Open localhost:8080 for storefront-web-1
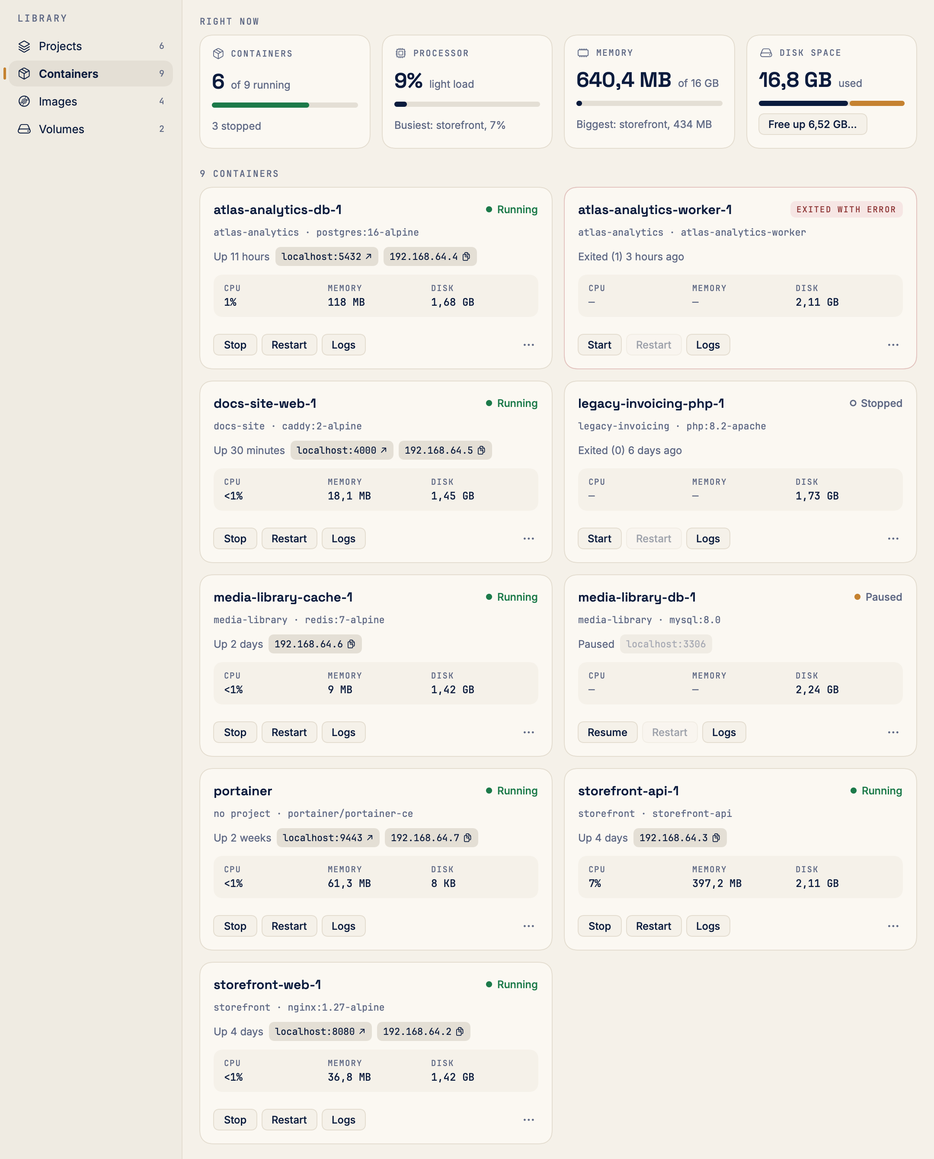Viewport: 934px width, 1159px height. click(x=320, y=1031)
